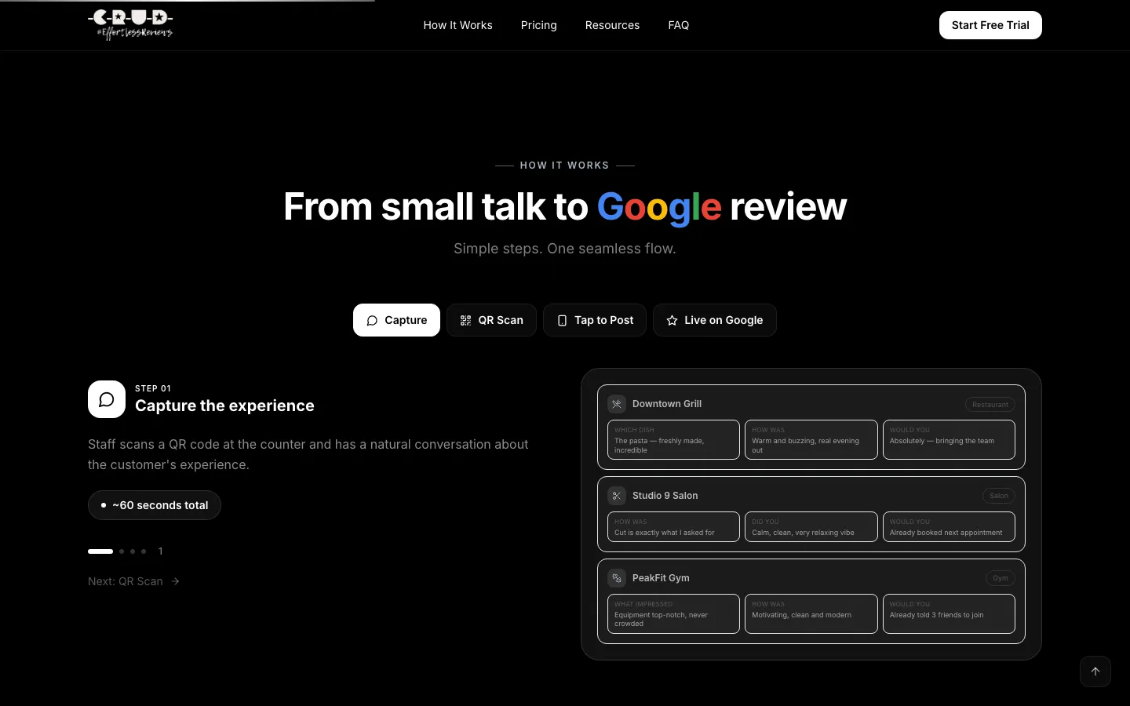Open the How It Works nav link
Image resolution: width=1130 pixels, height=706 pixels.
click(457, 25)
